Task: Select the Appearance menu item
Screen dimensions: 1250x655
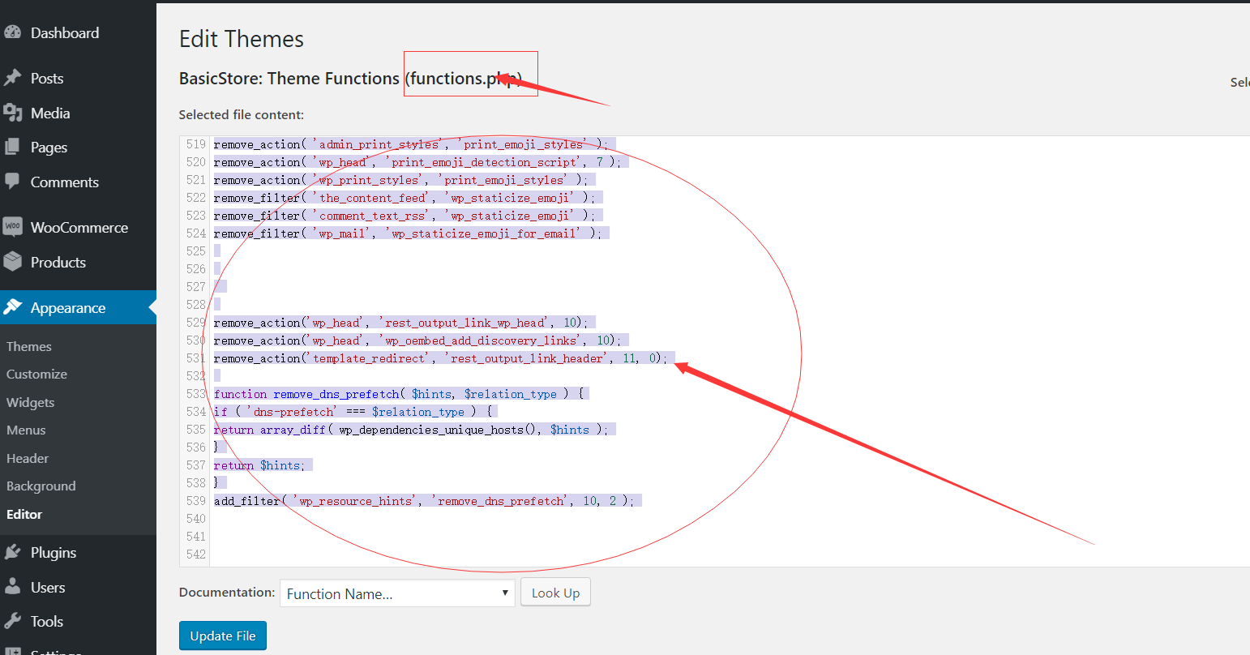Action: coord(68,308)
